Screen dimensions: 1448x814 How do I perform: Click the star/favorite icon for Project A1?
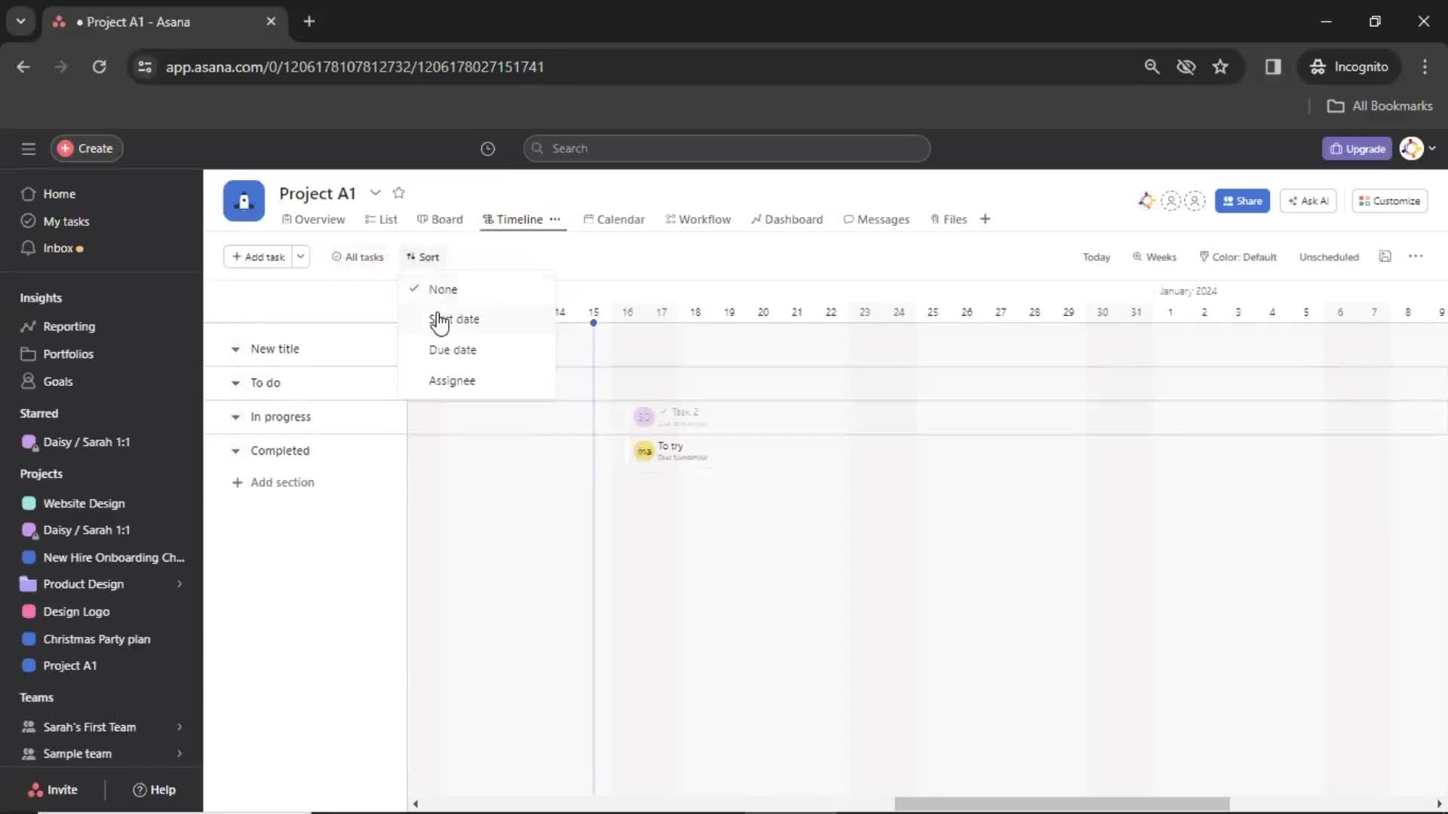(x=399, y=192)
